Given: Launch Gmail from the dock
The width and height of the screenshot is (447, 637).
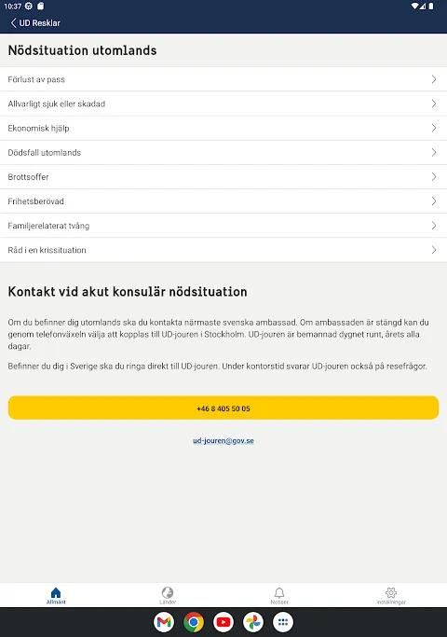Looking at the screenshot, I should (164, 622).
